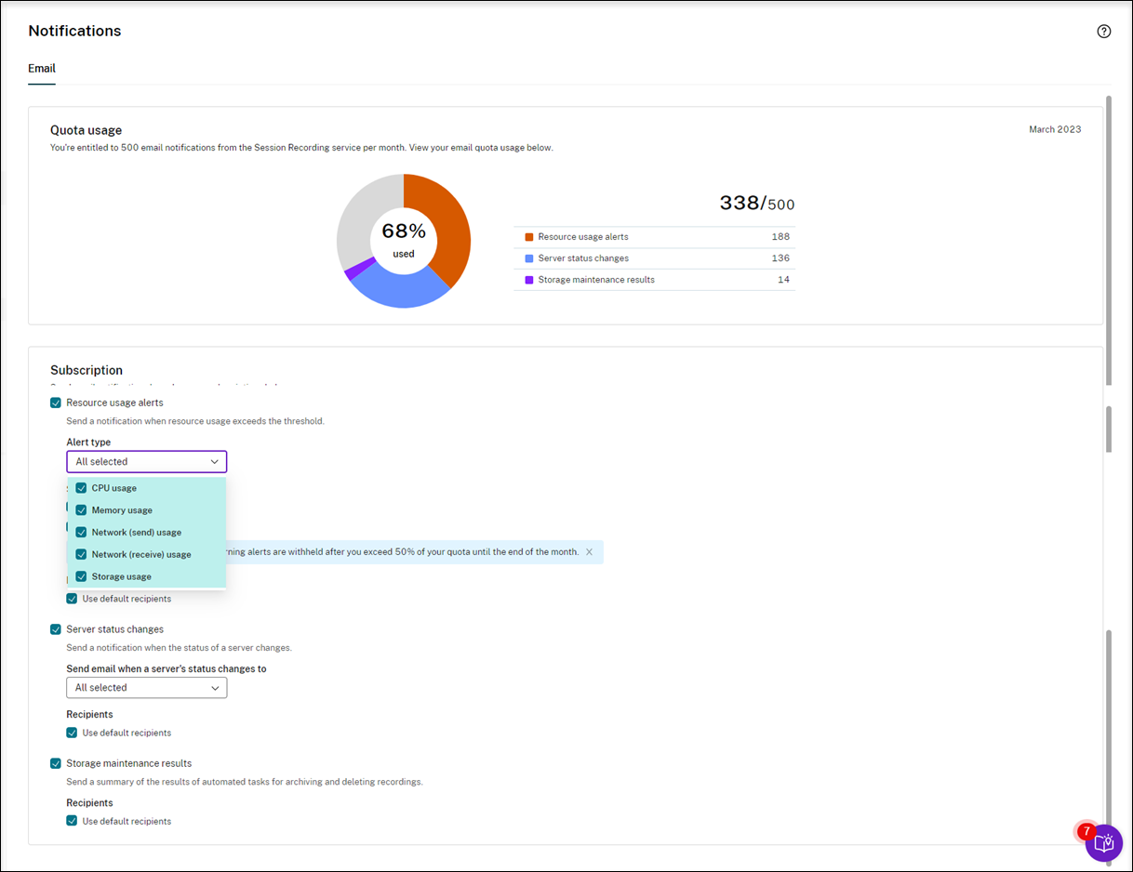The width and height of the screenshot is (1133, 872).
Task: Click the orange Resource usage alerts legend swatch
Action: [529, 237]
